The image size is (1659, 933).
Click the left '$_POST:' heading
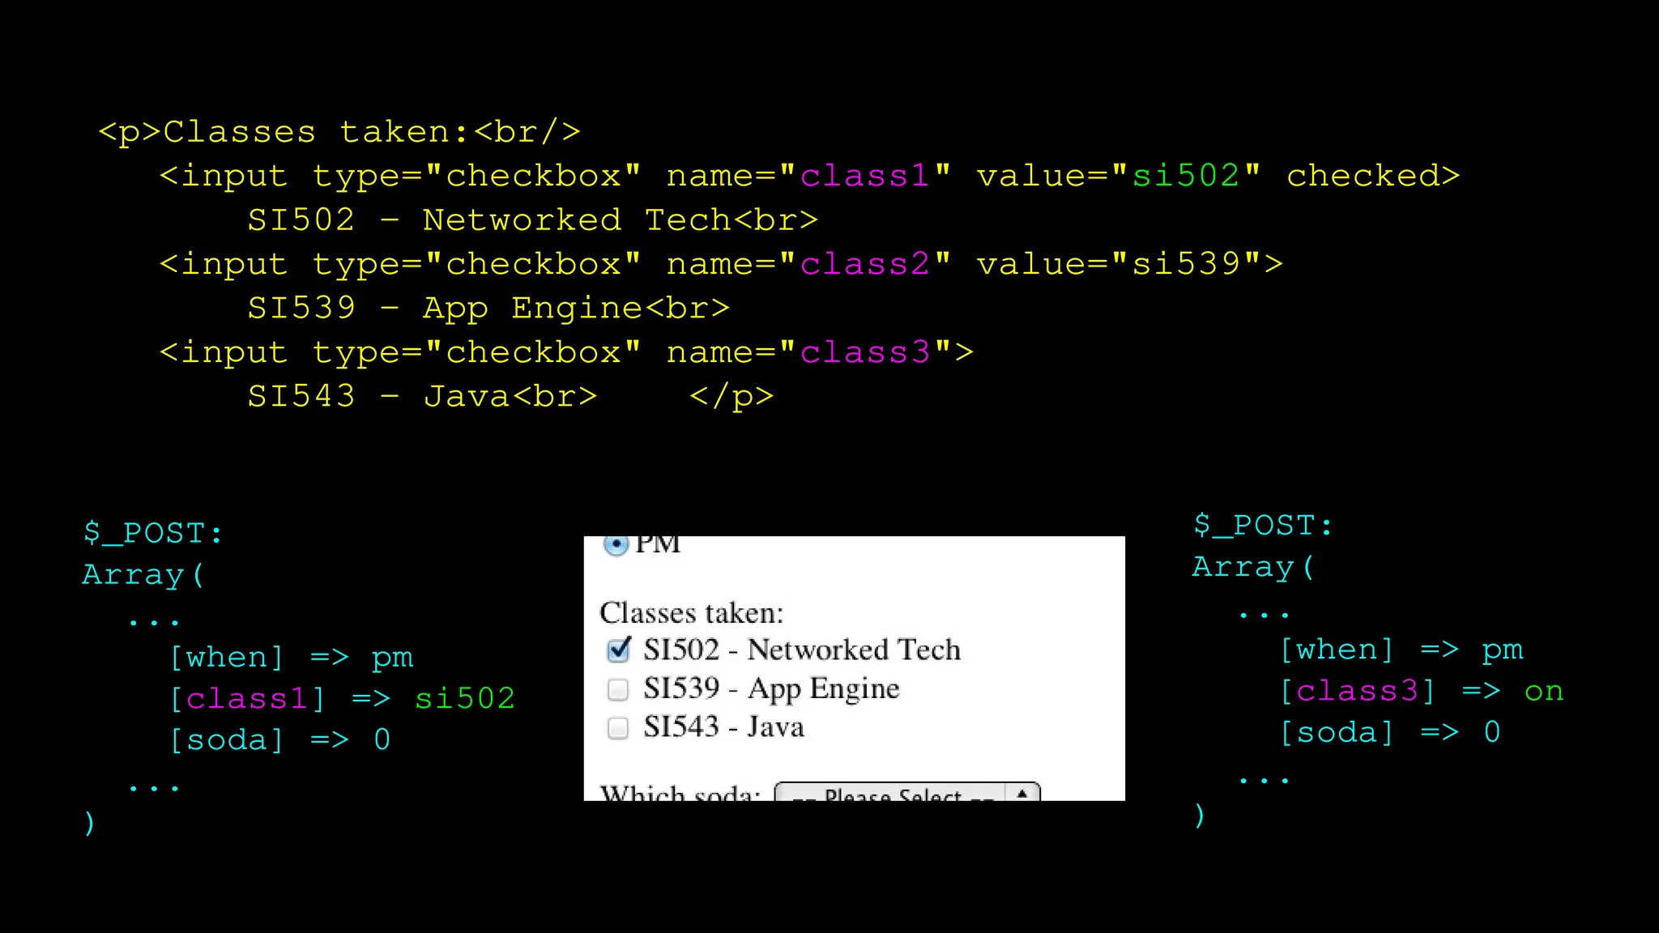152,534
